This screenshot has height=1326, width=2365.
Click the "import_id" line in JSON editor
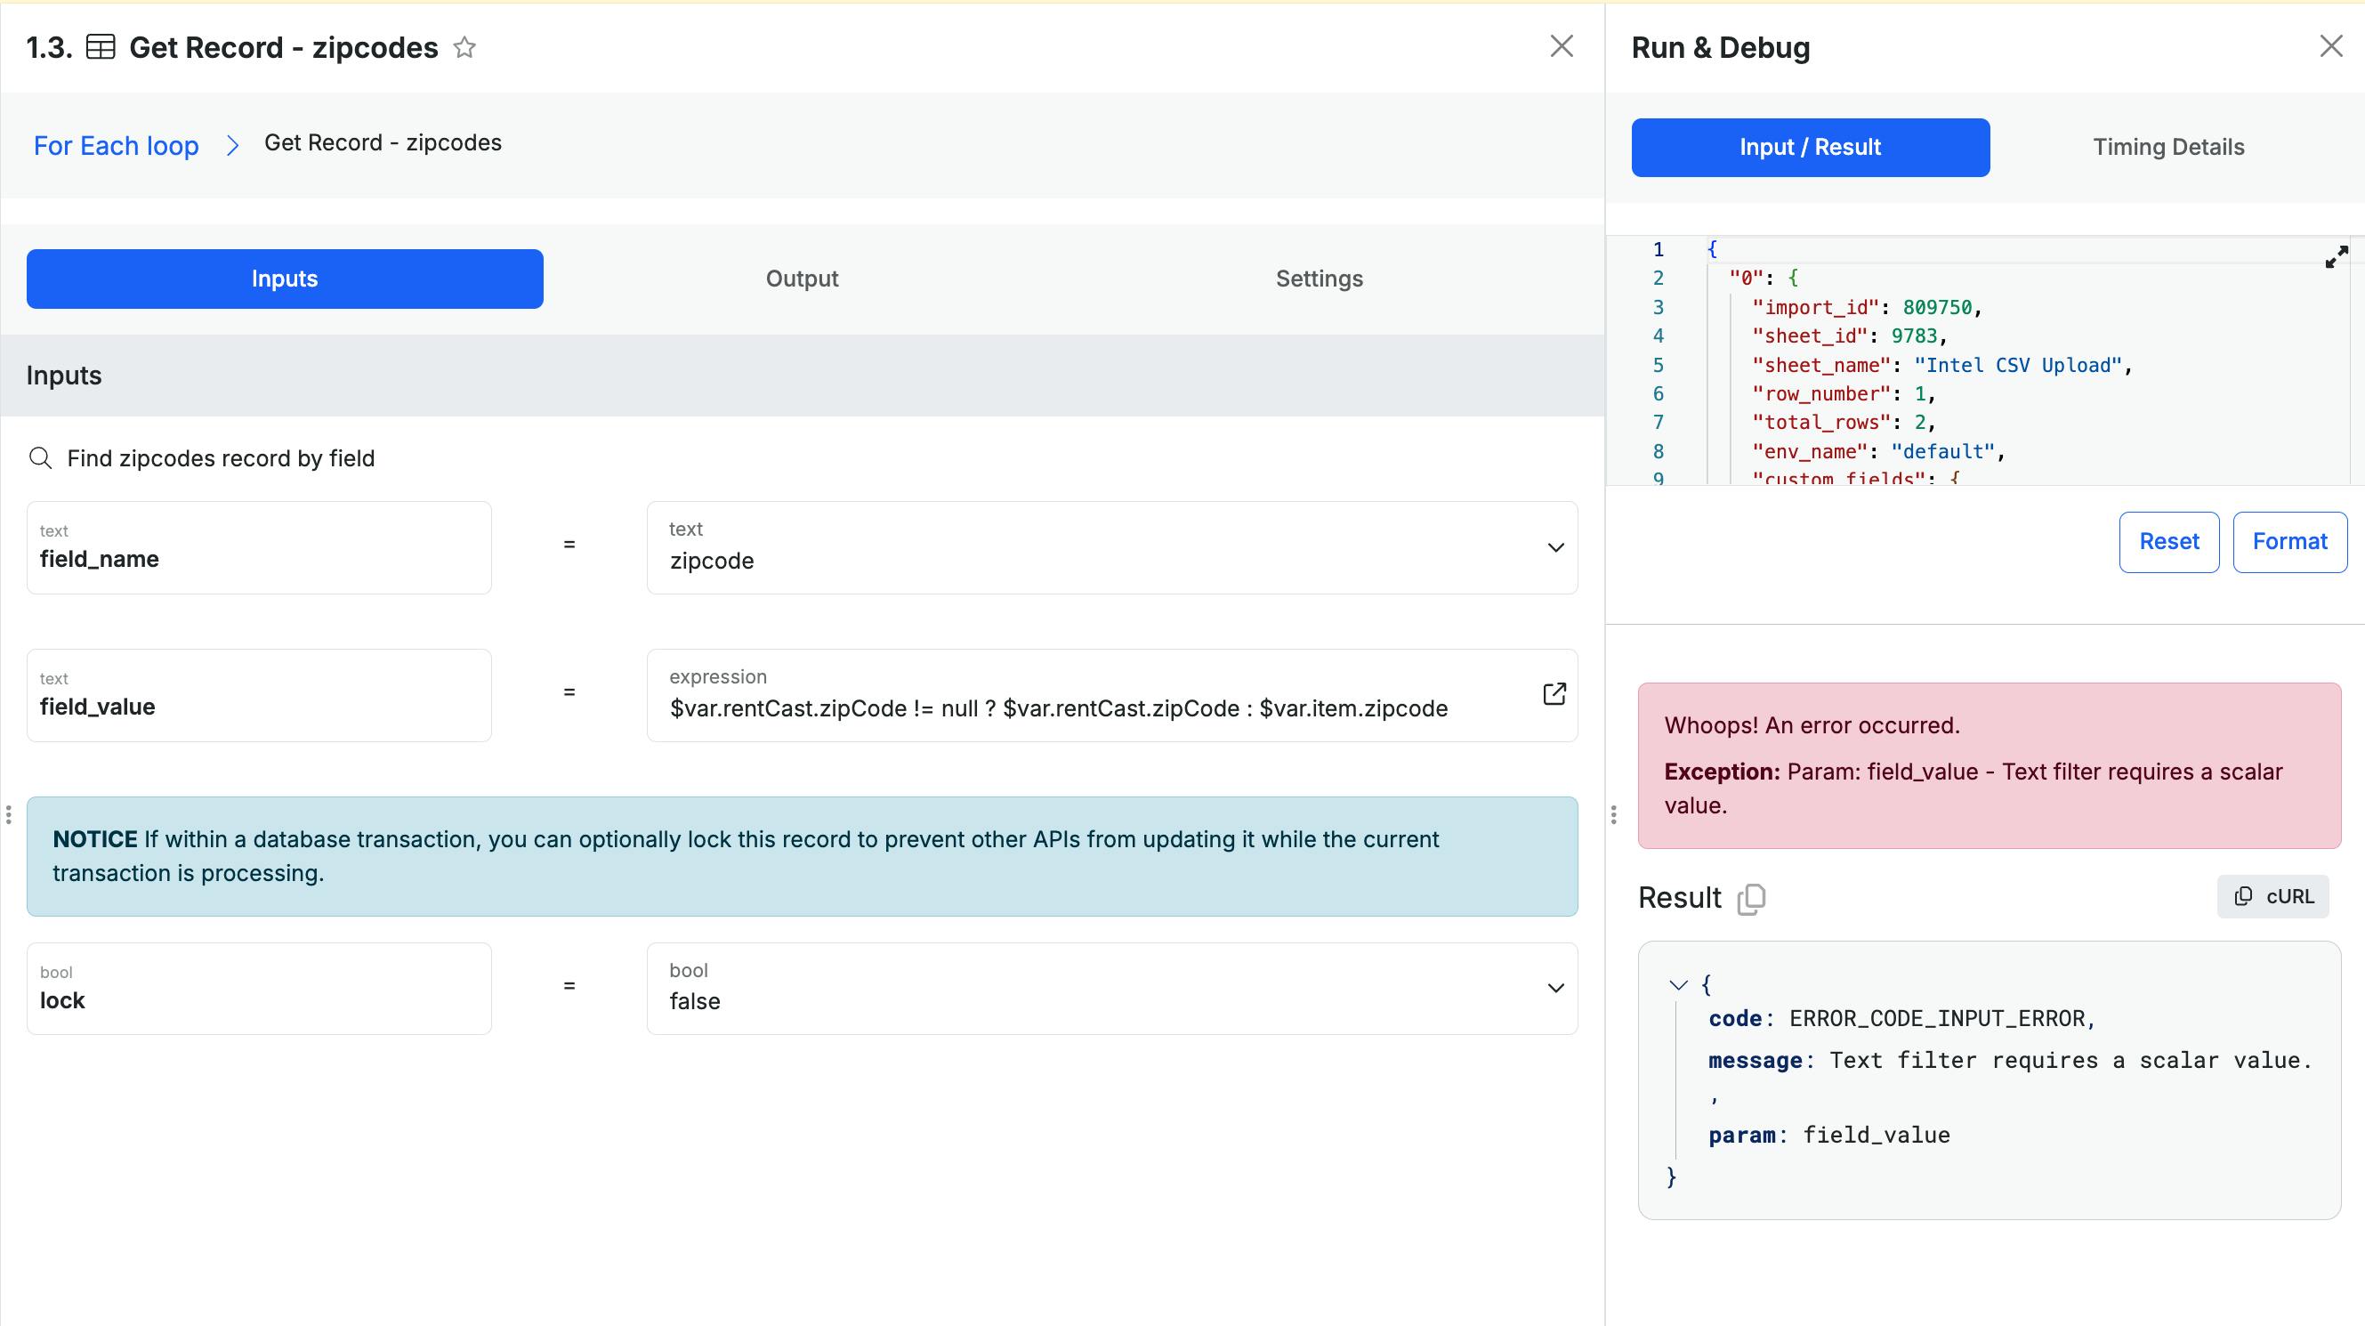point(1868,307)
